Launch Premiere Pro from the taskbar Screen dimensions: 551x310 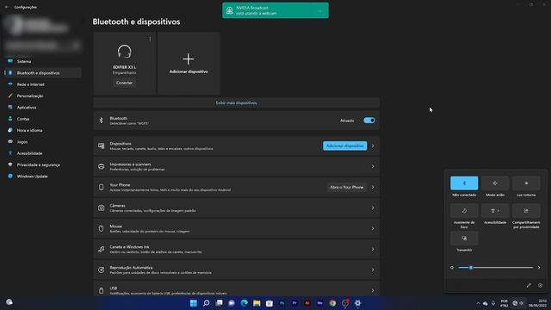coord(294,303)
